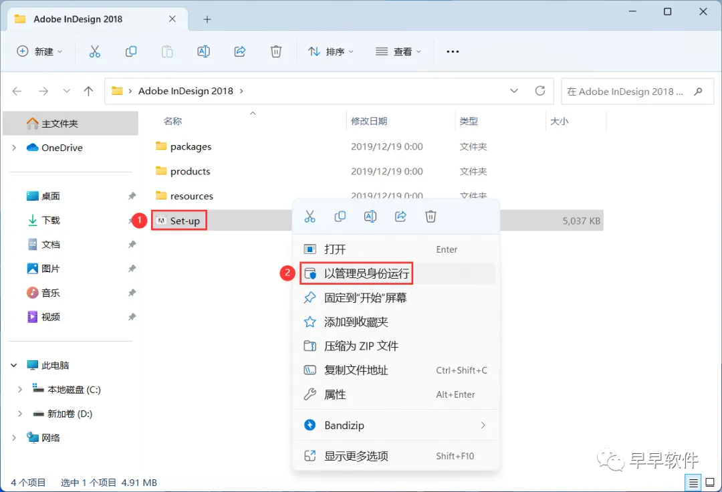Click Adobe InDesign 2018 breadcrumb in address bar

point(186,91)
